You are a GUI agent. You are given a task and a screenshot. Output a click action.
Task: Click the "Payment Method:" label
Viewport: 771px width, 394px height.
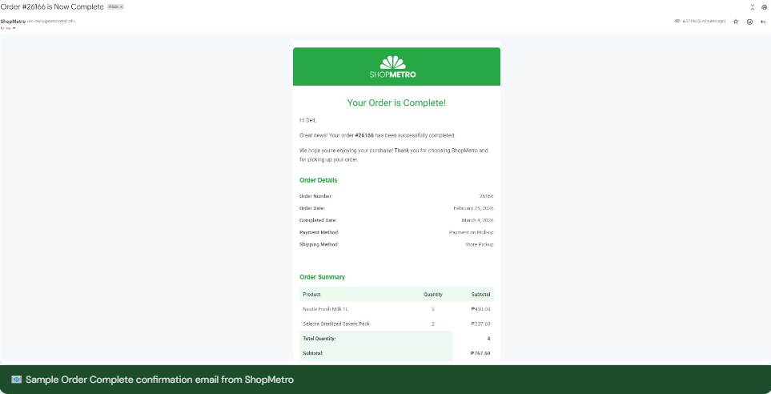click(319, 232)
